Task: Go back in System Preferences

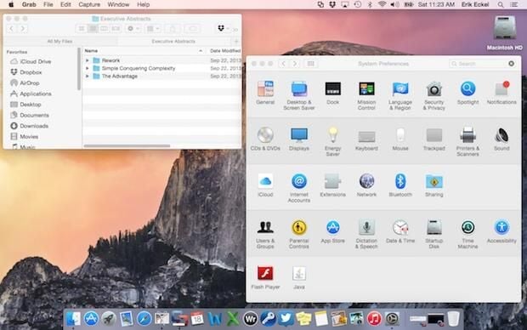Action: [x=283, y=64]
